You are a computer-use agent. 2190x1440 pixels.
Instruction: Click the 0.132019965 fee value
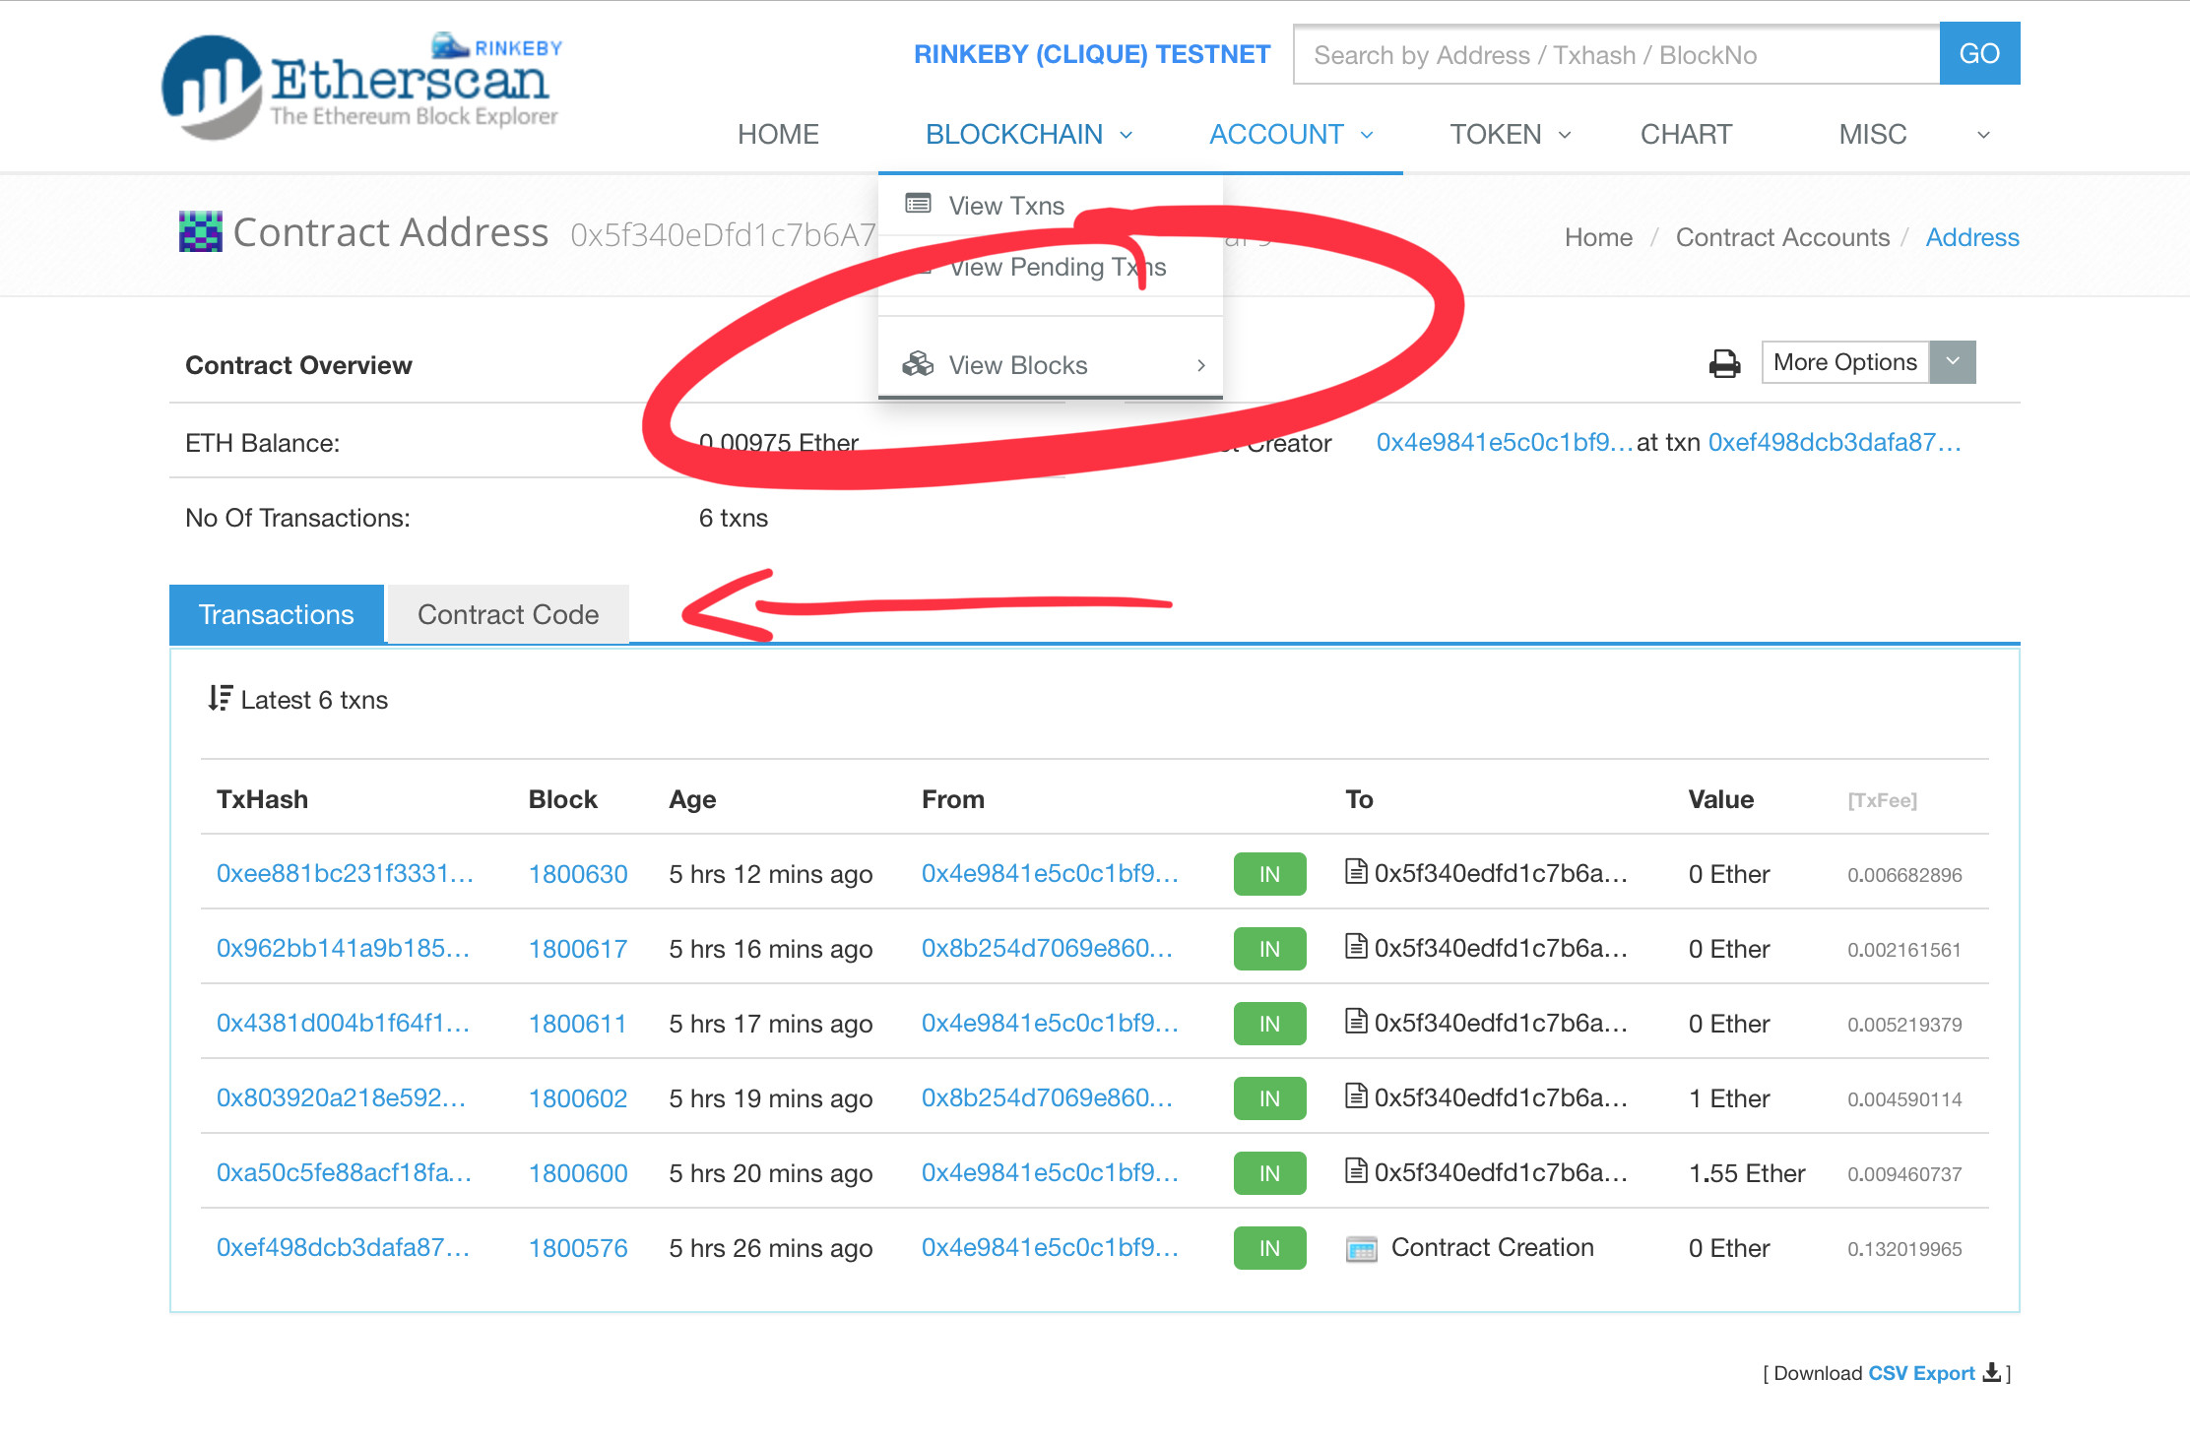coord(1904,1249)
